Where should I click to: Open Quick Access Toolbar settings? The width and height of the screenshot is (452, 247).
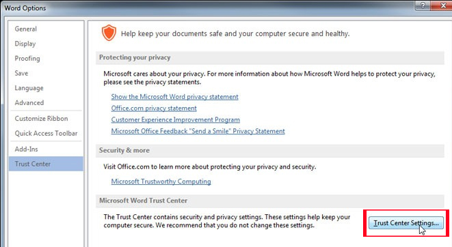pos(46,134)
